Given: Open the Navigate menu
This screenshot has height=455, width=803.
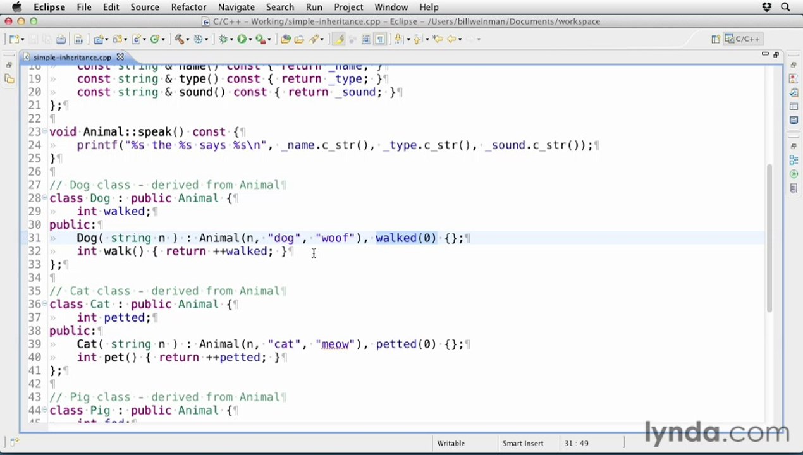Looking at the screenshot, I should tap(236, 7).
